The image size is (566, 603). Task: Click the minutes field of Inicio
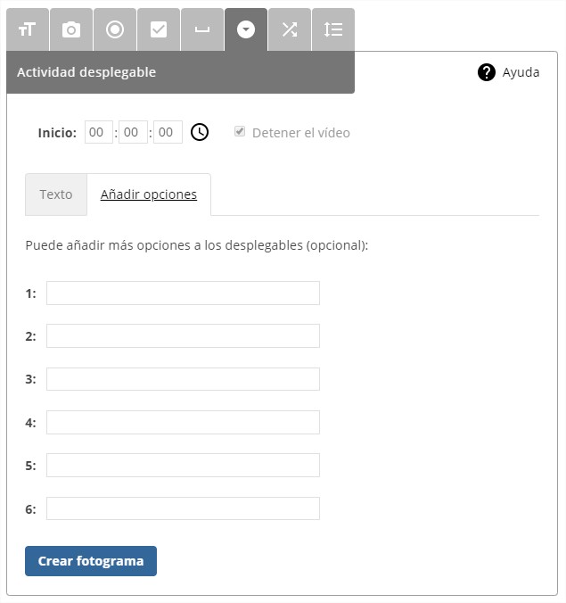(133, 132)
